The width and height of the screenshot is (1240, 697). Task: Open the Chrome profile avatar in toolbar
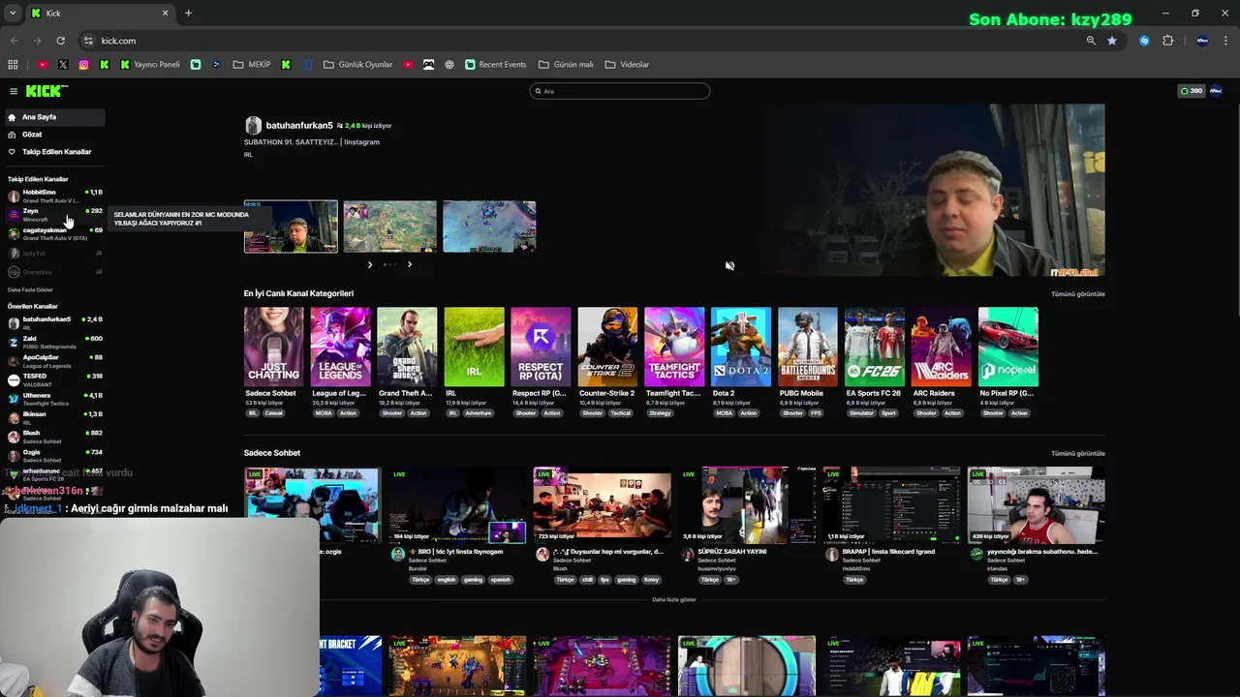pyautogui.click(x=1202, y=41)
